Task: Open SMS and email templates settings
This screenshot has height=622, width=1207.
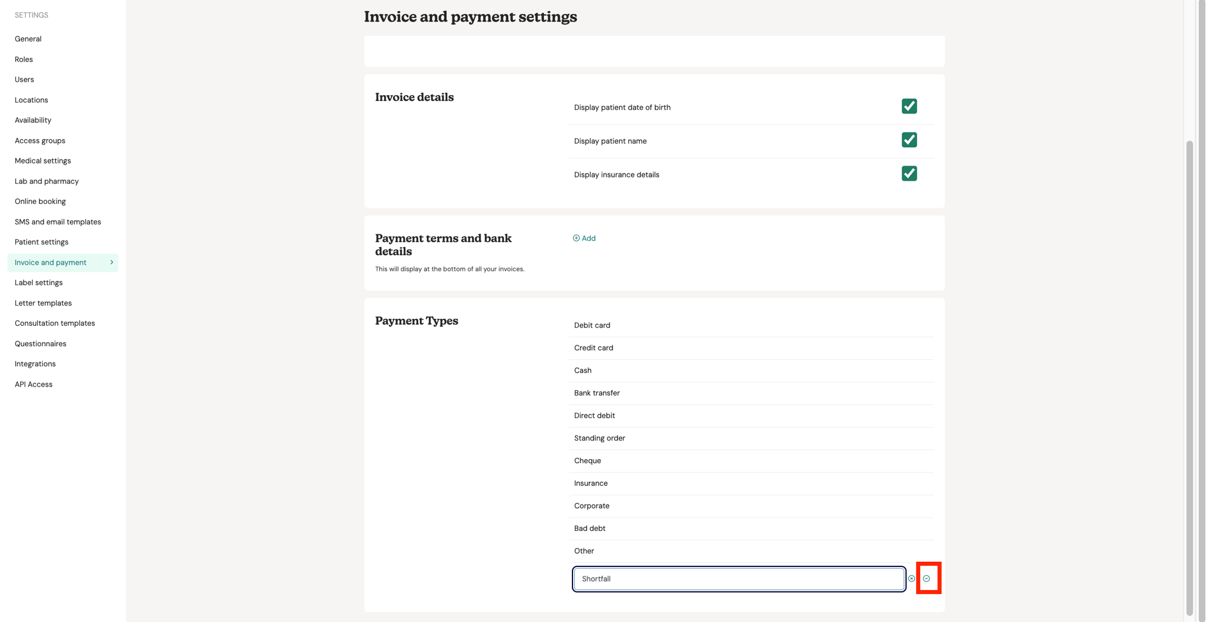Action: [x=58, y=221]
